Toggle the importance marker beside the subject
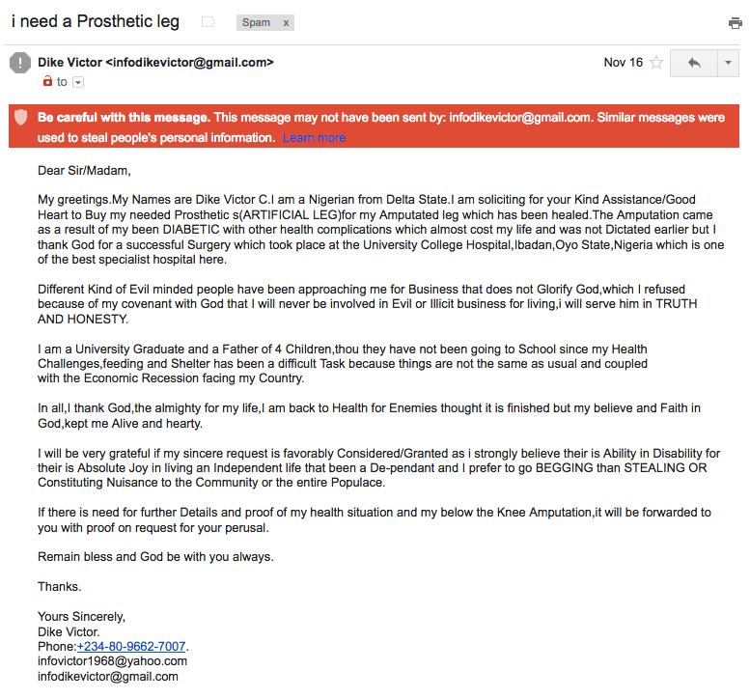750x699 pixels. (x=208, y=22)
